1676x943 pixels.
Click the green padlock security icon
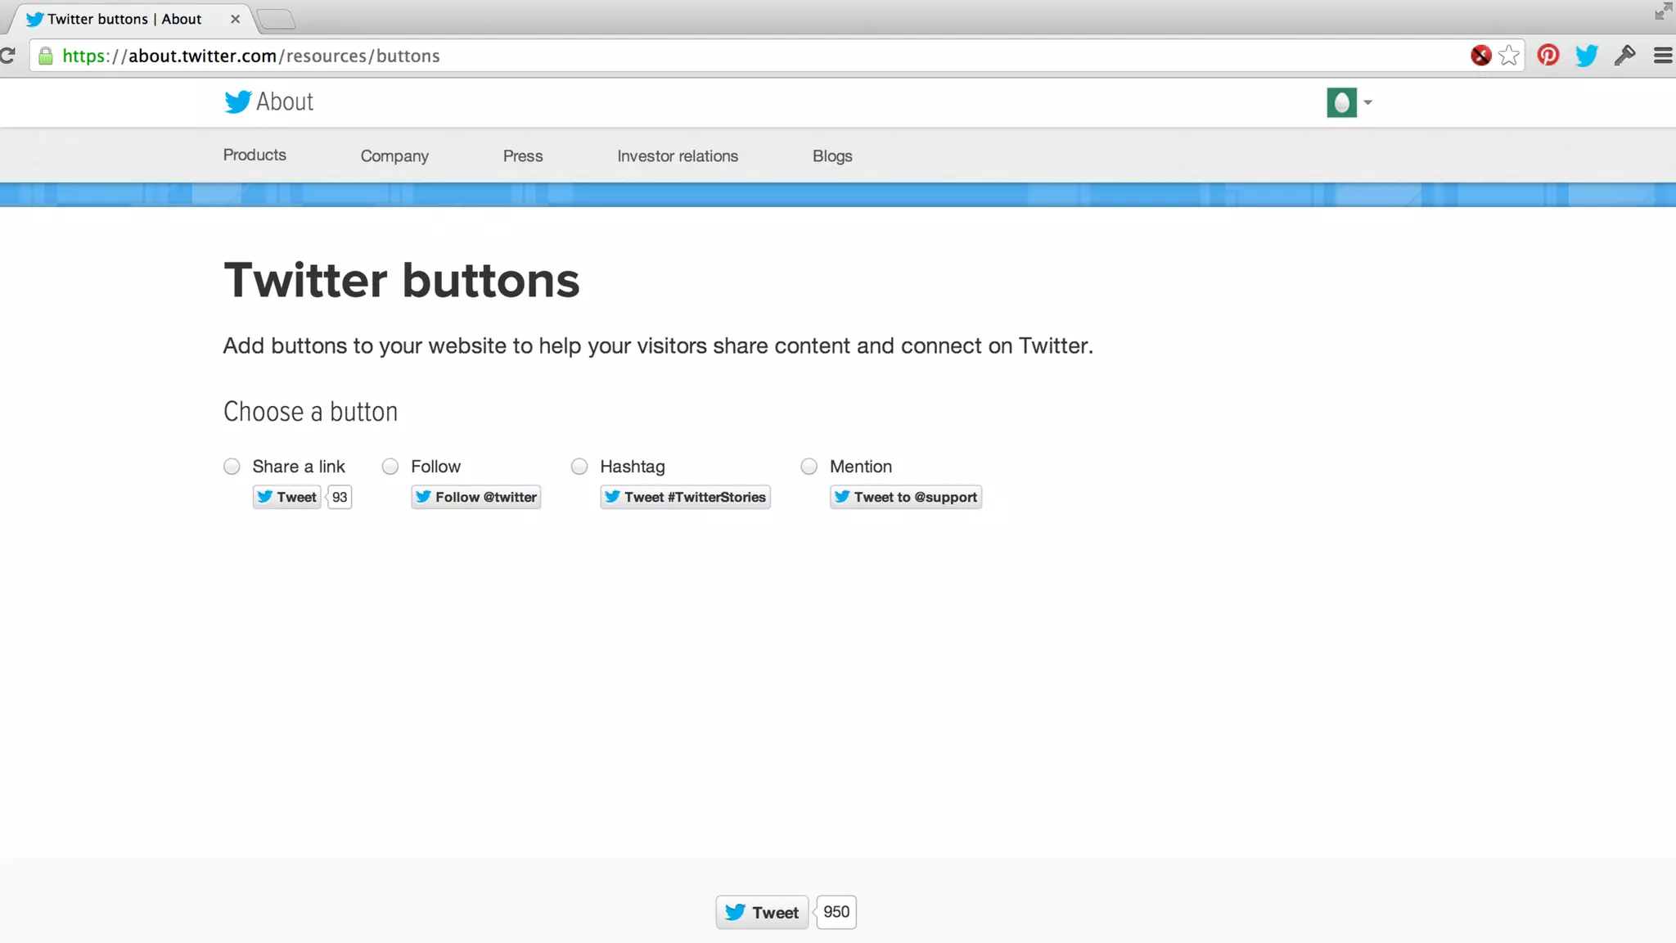pyautogui.click(x=46, y=56)
